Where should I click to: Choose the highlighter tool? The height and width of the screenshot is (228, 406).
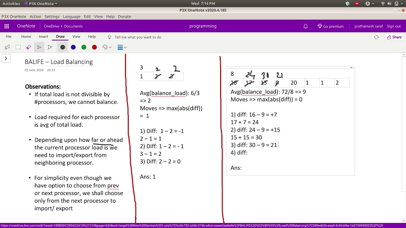point(50,47)
